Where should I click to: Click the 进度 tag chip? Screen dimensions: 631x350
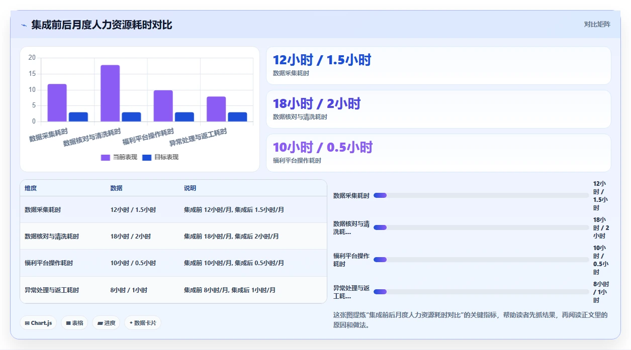coord(106,323)
